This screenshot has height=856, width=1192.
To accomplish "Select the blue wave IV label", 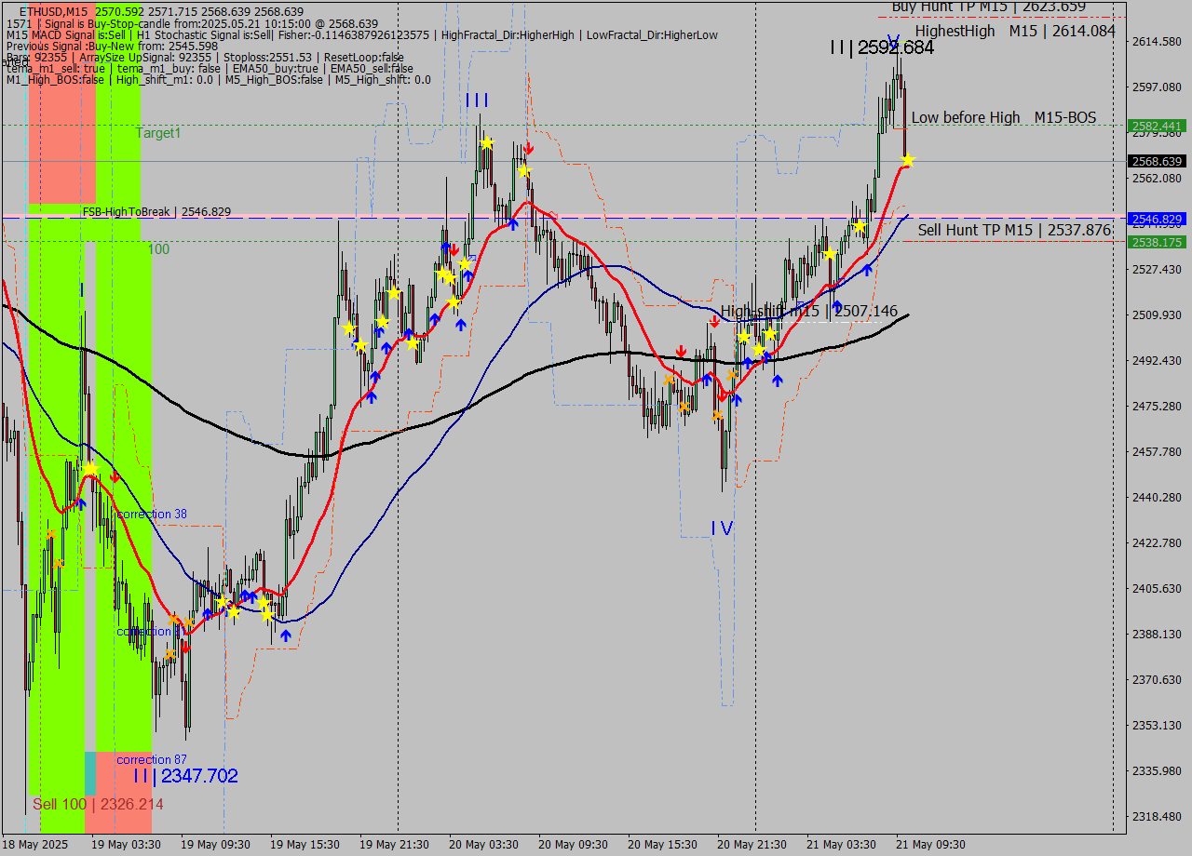I will coord(722,528).
